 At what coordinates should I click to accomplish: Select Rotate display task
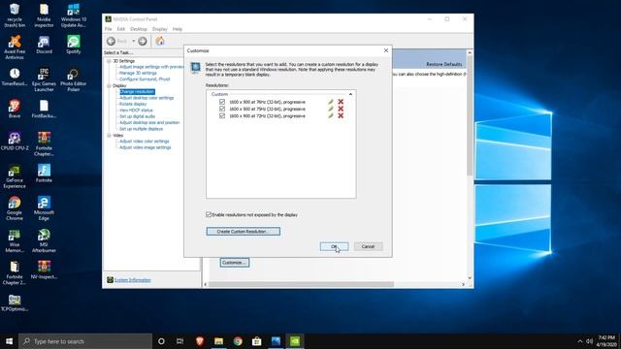click(x=133, y=104)
